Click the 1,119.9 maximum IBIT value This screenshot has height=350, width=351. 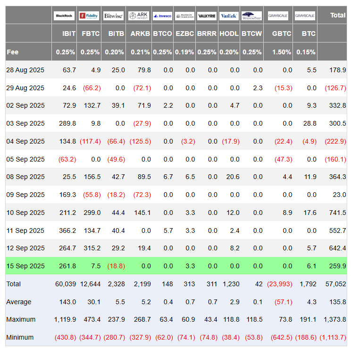[65, 319]
